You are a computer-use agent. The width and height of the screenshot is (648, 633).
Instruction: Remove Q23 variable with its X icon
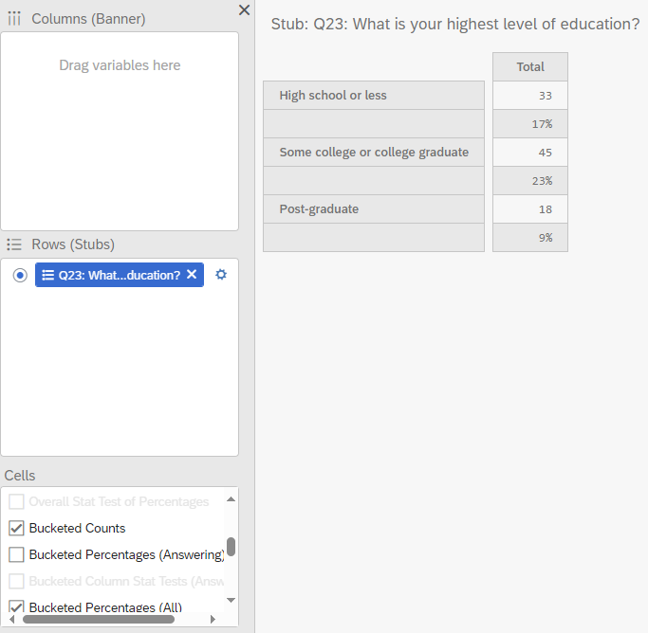tap(192, 274)
